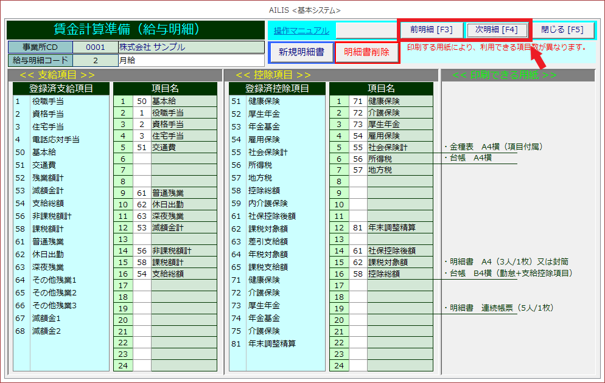This screenshot has height=383, width=605.
Task: Select 普通残業 in payment row 9
Action: click(x=183, y=193)
